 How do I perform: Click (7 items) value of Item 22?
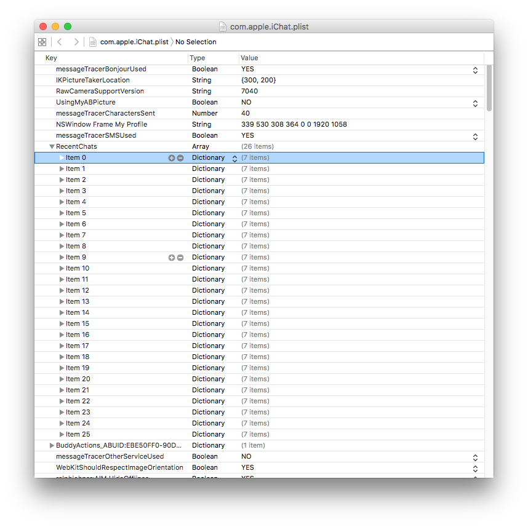pos(255,401)
